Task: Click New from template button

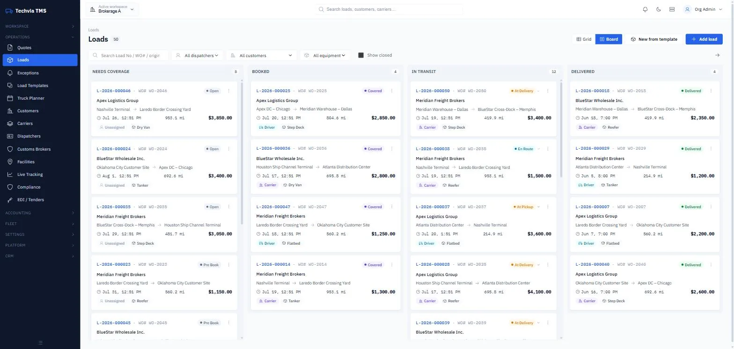Action: pyautogui.click(x=654, y=39)
